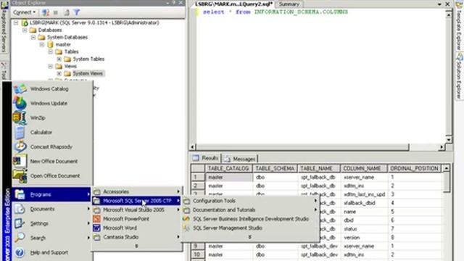Click 'spt_fallback_dev' cell in row 10
The image size is (464, 261).
point(319,254)
